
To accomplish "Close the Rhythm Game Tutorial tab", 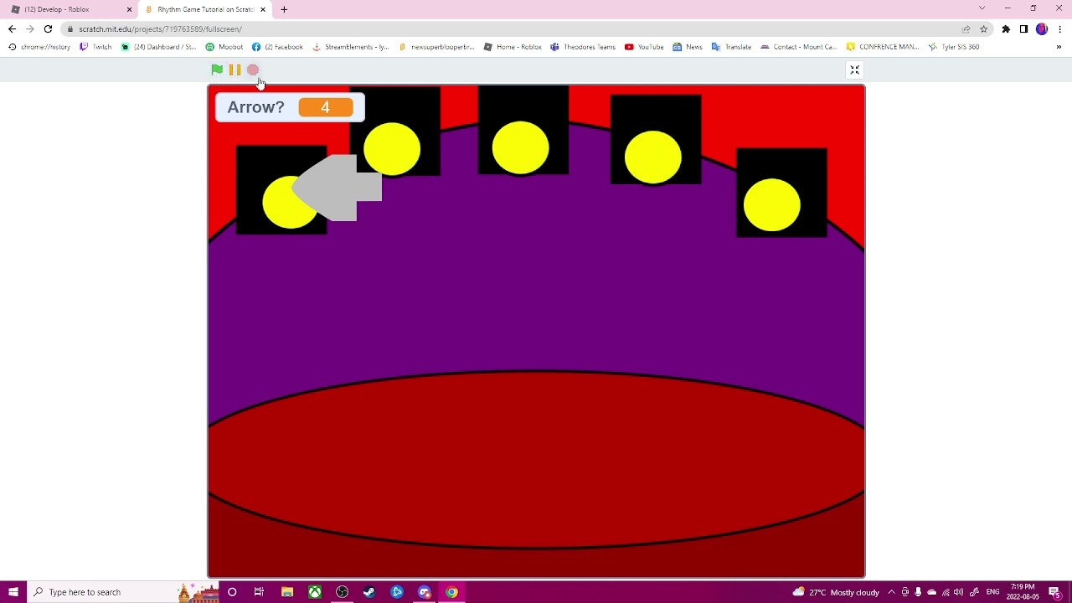I will (x=263, y=9).
